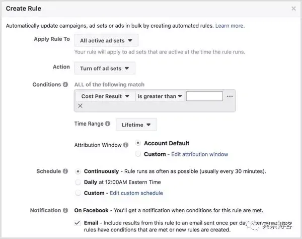This screenshot has width=302, height=239.
Task: Select the Custom attribution window radio
Action: 138,154
